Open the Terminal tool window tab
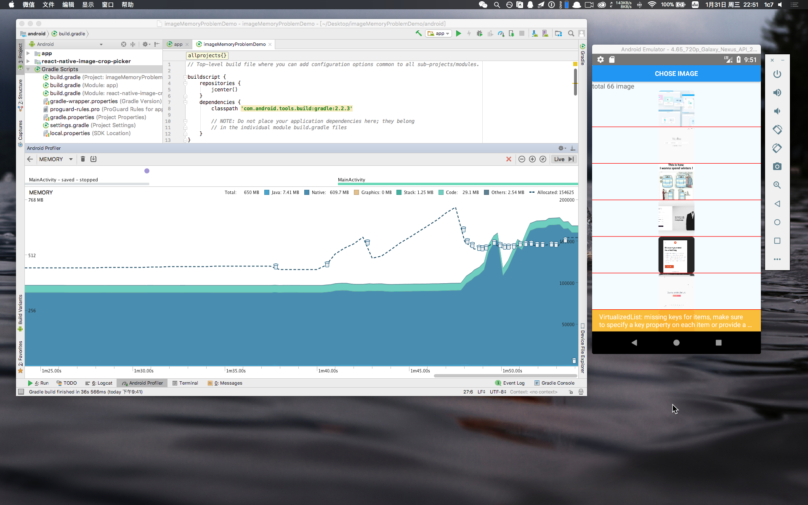808x505 pixels. click(x=185, y=383)
